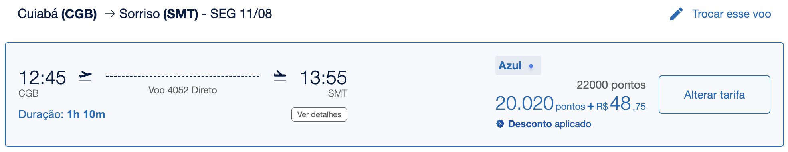Viewport: 788px width, 152px height.
Task: Click the 12:45 departure time
Action: (42, 78)
